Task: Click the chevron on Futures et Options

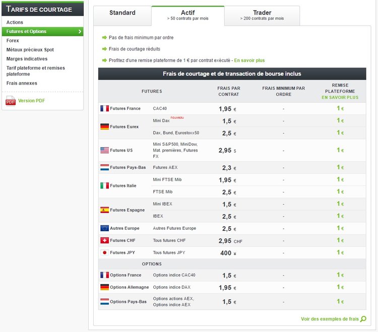Action: click(80, 32)
